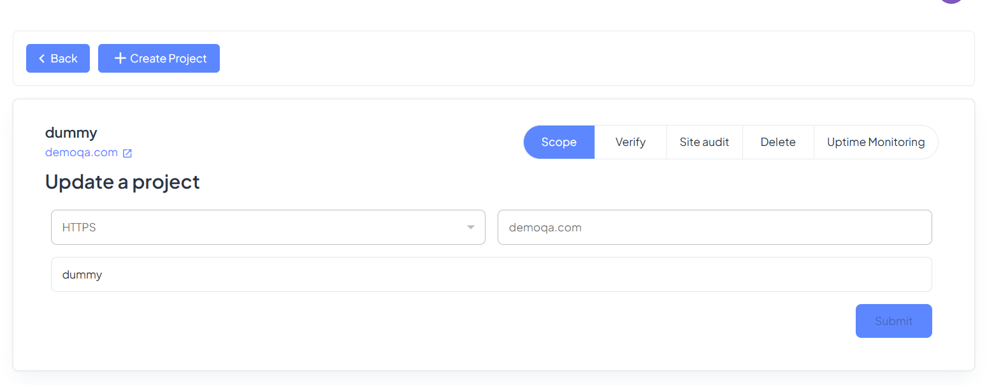This screenshot has width=987, height=385.
Task: Click empty toolbar space right of Create Project
Action: [x=573, y=59]
